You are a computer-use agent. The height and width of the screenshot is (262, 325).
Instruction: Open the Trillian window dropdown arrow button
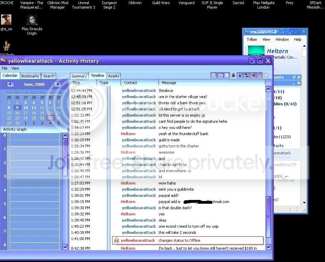click(x=304, y=32)
